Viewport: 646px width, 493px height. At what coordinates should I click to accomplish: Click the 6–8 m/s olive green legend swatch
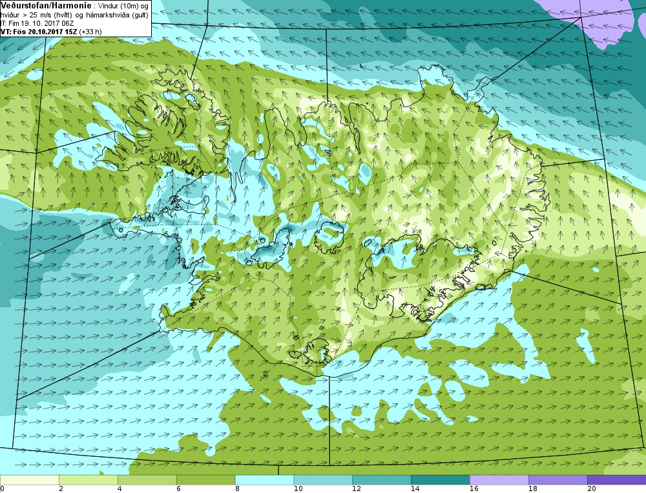[205, 480]
